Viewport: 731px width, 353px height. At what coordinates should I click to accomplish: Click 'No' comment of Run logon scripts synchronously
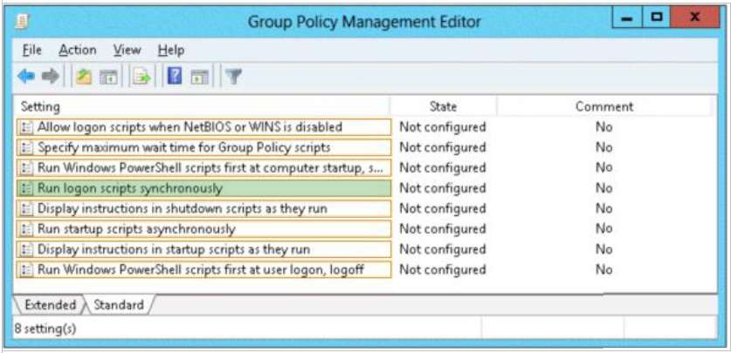click(x=604, y=188)
